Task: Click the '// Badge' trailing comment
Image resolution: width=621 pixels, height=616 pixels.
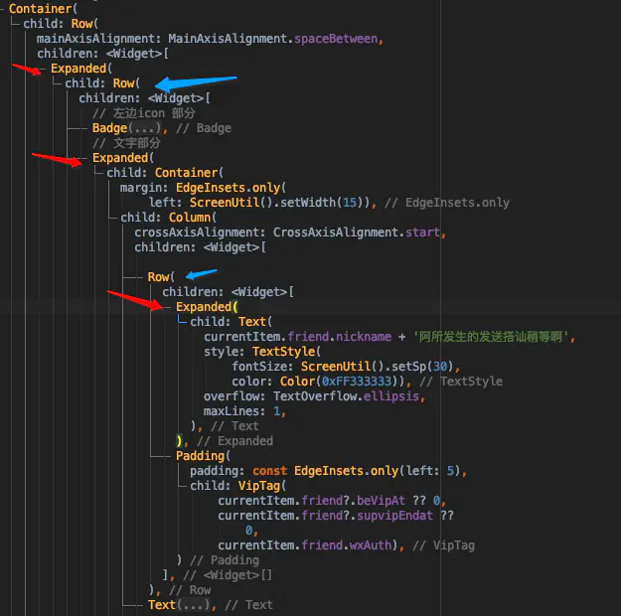Action: (x=203, y=128)
